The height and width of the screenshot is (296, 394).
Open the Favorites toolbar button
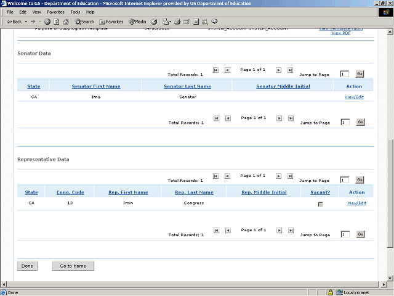(111, 22)
